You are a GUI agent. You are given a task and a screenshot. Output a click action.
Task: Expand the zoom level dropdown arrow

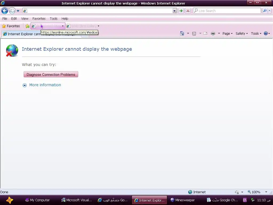coord(266,192)
